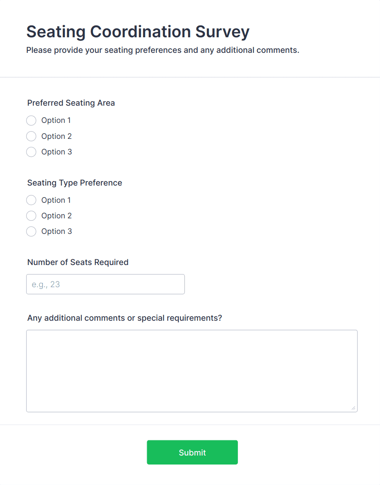
Task: Select Option 1 under Preferred Seating Area
Action: [31, 120]
